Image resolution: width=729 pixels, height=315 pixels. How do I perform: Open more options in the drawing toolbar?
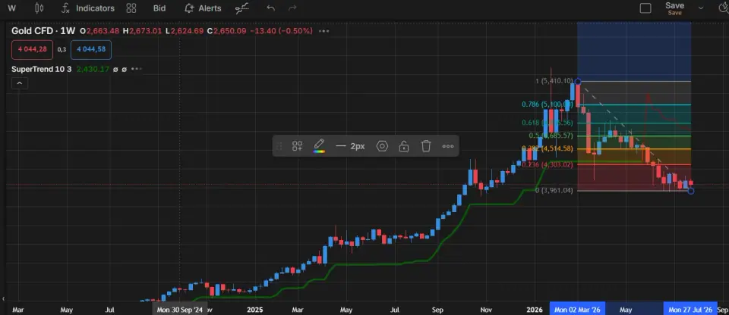pyautogui.click(x=448, y=147)
